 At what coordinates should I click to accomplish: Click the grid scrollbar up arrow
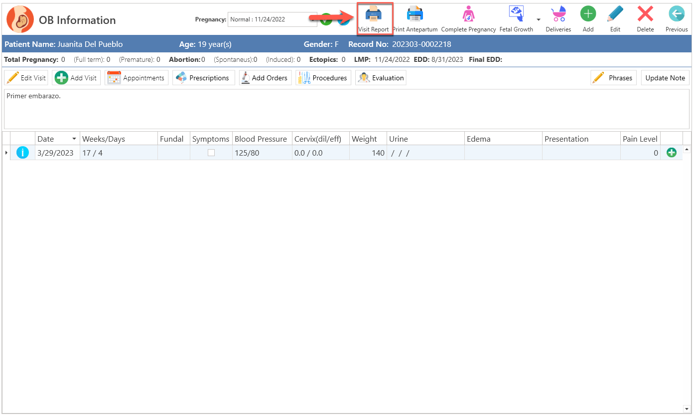687,149
